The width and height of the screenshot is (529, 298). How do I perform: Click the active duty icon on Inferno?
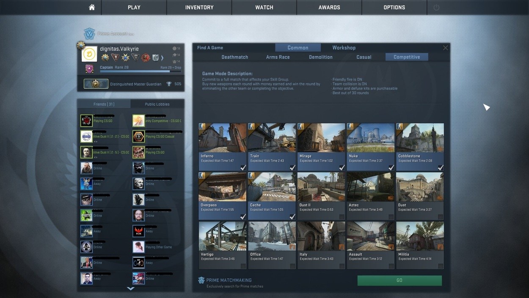pyautogui.click(x=202, y=127)
